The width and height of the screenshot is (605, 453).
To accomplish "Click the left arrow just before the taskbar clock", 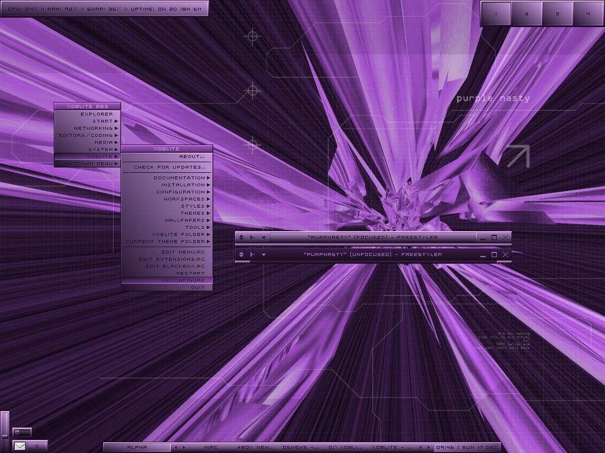I will [x=420, y=447].
